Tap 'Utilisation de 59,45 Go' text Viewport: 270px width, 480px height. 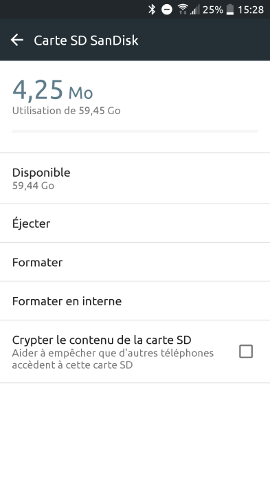pos(67,111)
